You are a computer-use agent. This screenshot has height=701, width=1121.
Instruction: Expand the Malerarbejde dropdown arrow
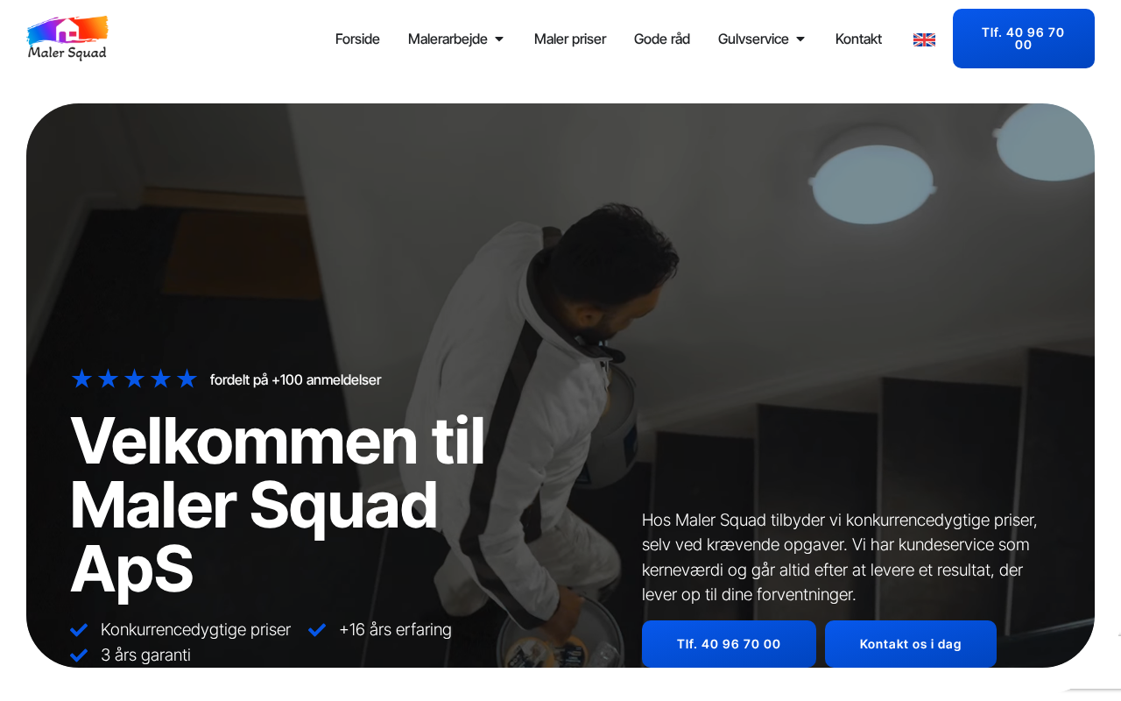(499, 39)
